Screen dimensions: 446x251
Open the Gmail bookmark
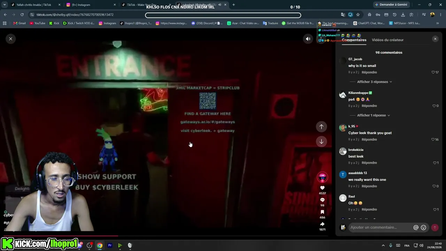point(20,23)
